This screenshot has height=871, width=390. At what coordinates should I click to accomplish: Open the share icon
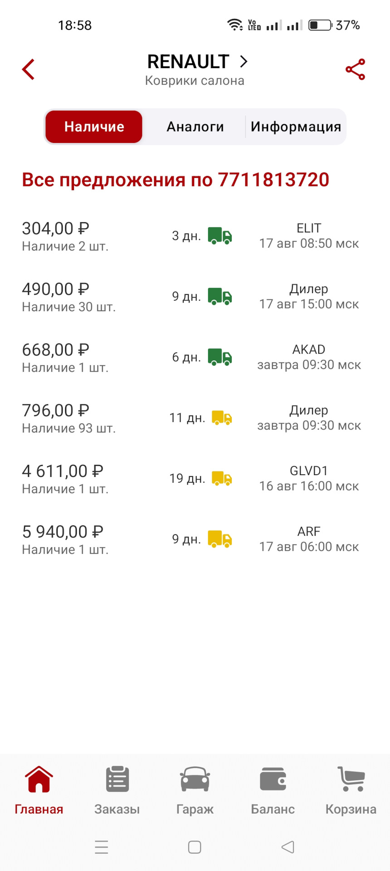coord(355,69)
